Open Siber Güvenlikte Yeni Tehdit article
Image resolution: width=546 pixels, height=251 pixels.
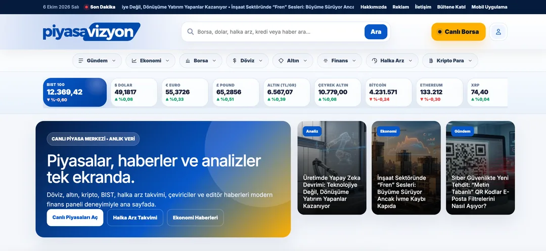click(480, 168)
